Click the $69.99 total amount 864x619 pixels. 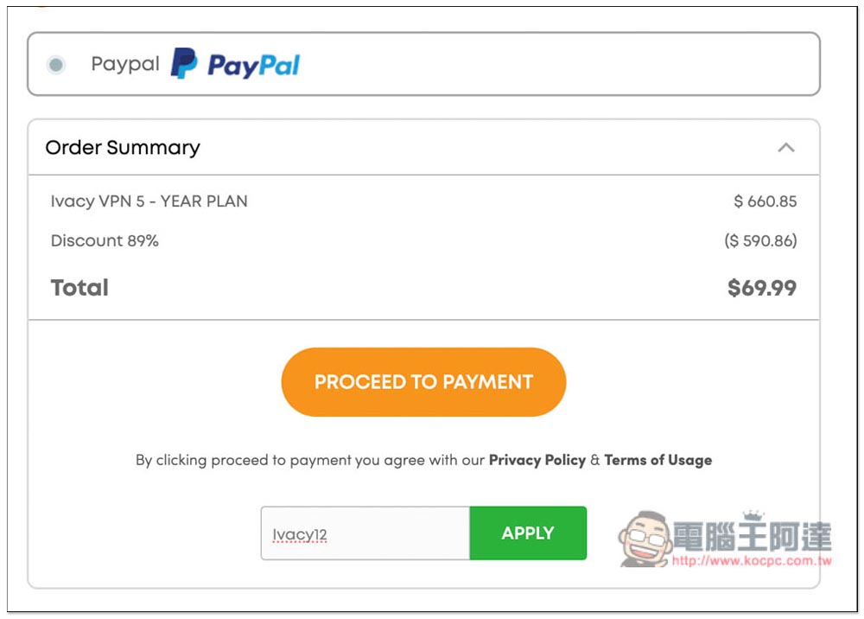click(762, 288)
